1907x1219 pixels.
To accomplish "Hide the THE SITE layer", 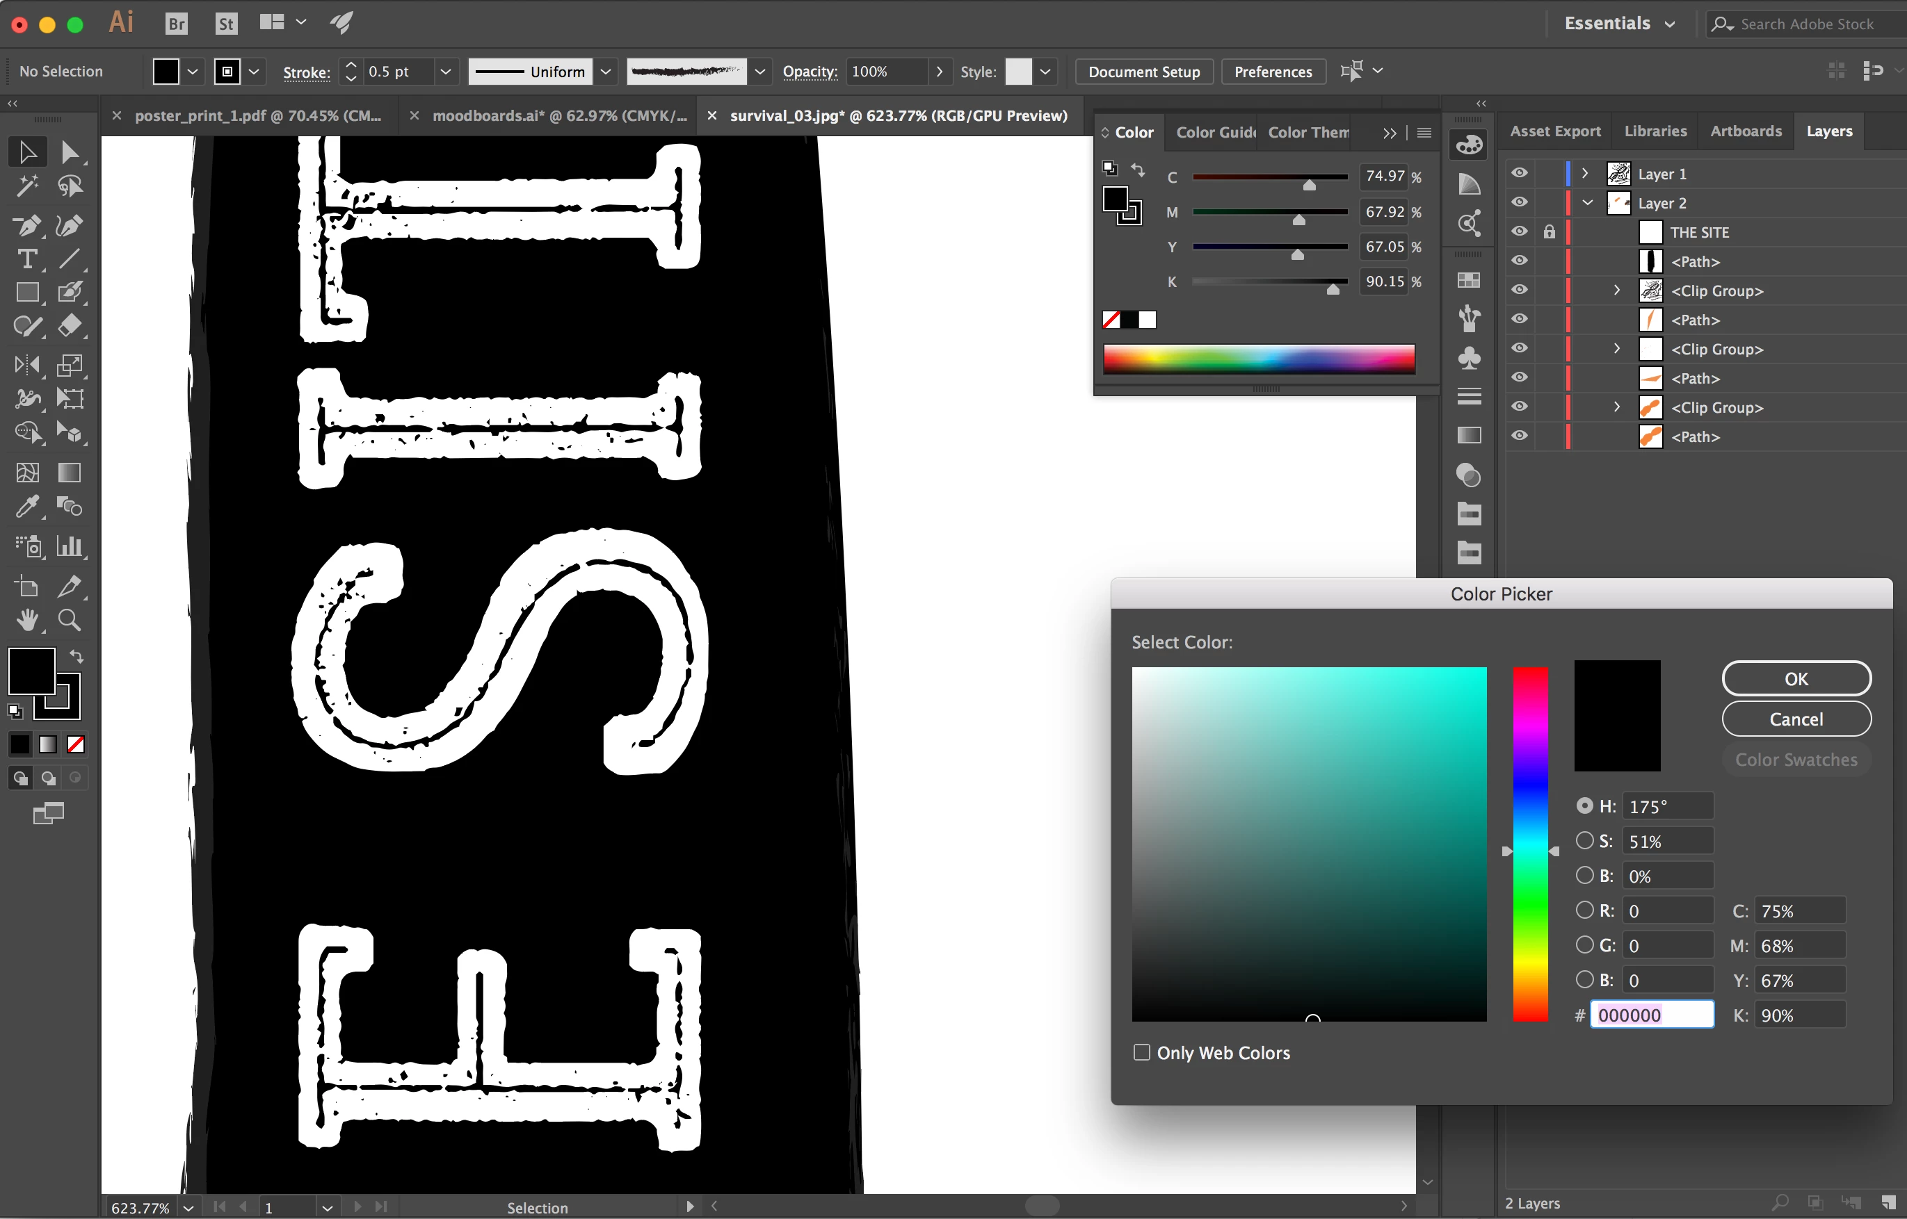I will coord(1519,232).
